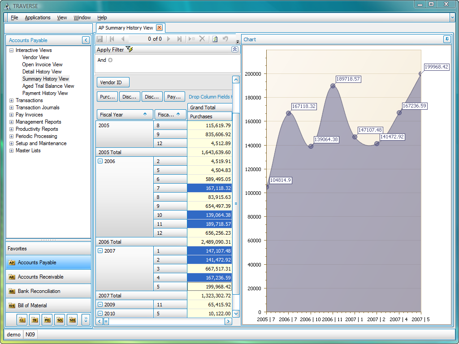Open the File menu

point(14,17)
